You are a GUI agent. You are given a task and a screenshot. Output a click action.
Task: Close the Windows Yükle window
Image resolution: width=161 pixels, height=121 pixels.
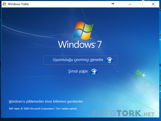[153, 4]
